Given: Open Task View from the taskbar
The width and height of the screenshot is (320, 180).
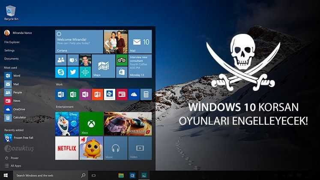Looking at the screenshot, I should coord(94,175).
